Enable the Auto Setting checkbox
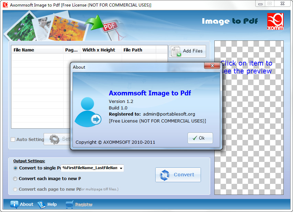Screen dimensions: 293x212 click(x=13, y=139)
